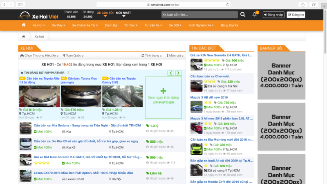
Task: Open Kia Sedona listing link
Action: [x=87, y=126]
